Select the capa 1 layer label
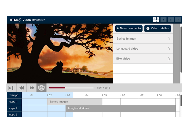189x126 pixels. pos(14,102)
